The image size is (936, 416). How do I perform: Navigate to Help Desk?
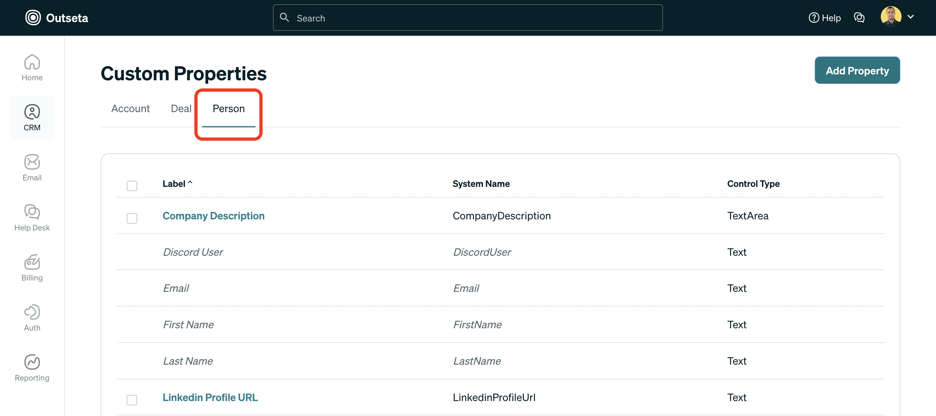[x=32, y=217]
